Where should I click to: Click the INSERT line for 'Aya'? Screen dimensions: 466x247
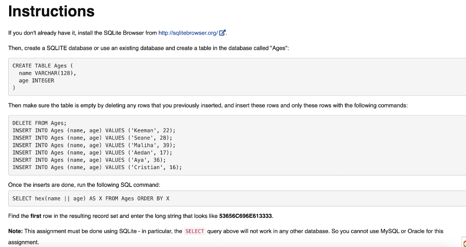click(89, 160)
